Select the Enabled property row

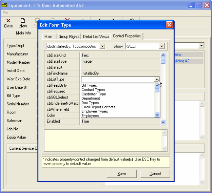click(103, 121)
